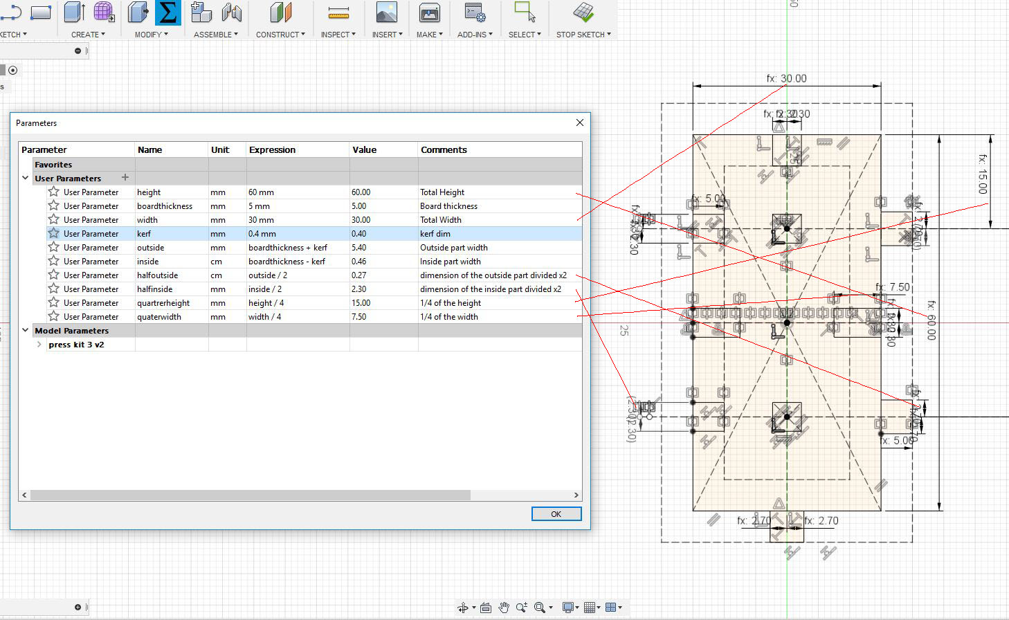The height and width of the screenshot is (620, 1009).
Task: Open the Grid and Snaps dropdown arrow
Action: (599, 608)
